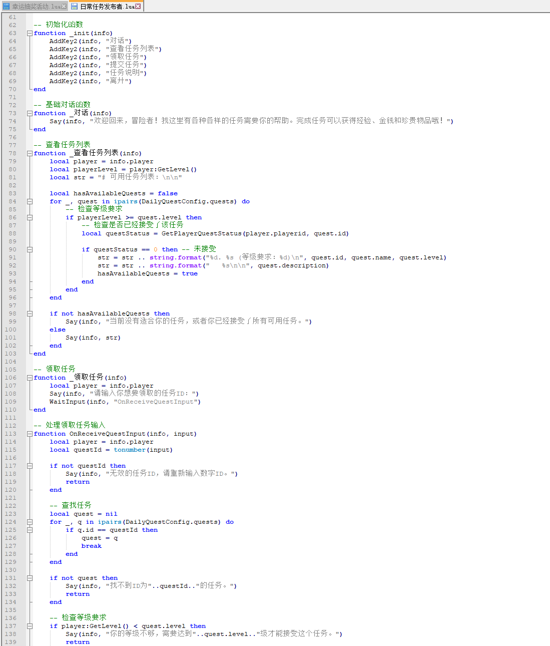Click save icon on 幸运抽奖活动.lua tab
Viewport: 550px width, 646px height.
click(x=7, y=7)
